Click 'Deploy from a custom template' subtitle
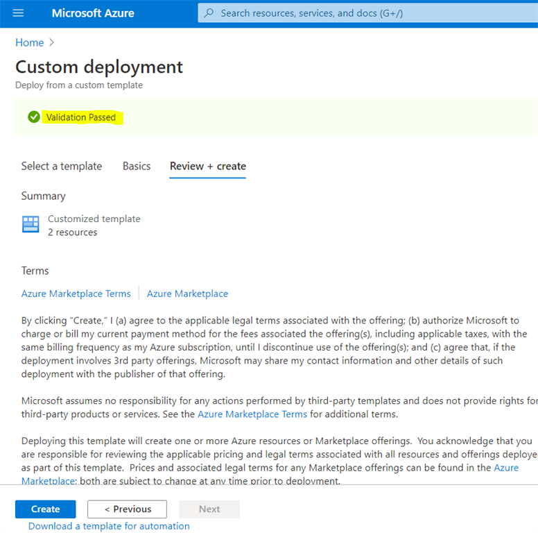Image resolution: width=538 pixels, height=533 pixels. click(x=79, y=85)
